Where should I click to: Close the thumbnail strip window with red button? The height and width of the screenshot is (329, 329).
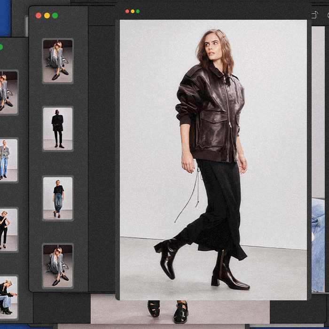click(39, 16)
